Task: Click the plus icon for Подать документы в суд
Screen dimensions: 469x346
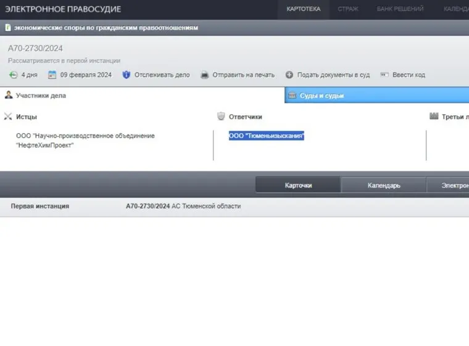Action: point(289,75)
